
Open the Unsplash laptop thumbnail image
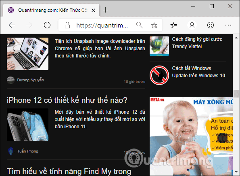27,54
